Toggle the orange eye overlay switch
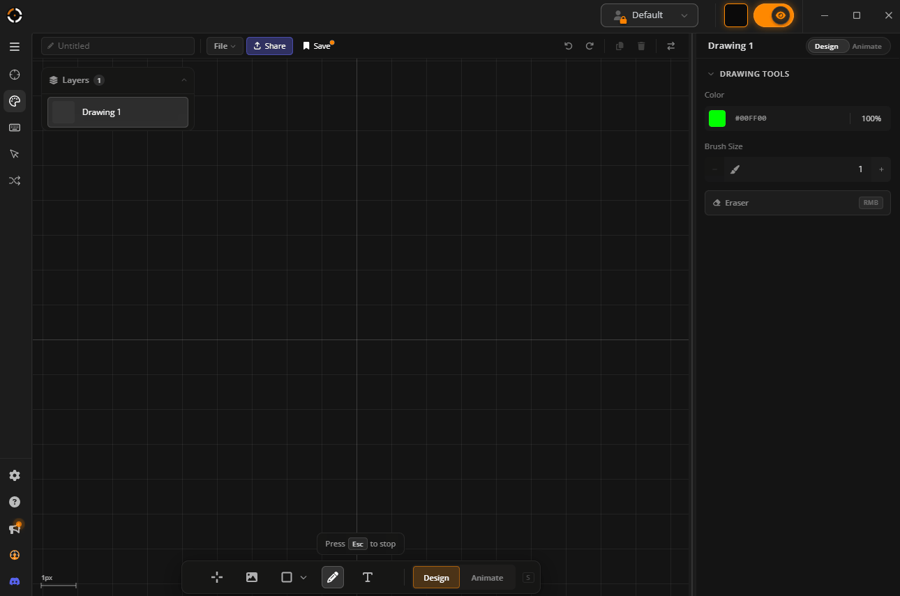 (773, 15)
